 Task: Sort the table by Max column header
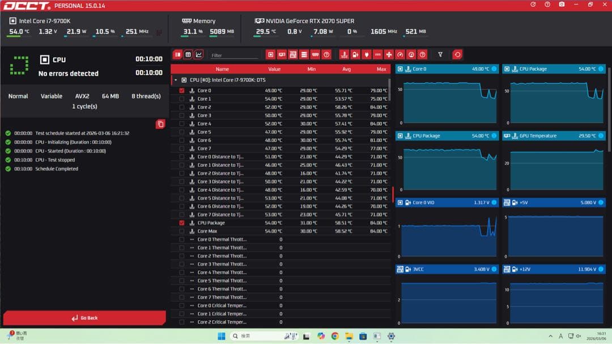pos(381,69)
